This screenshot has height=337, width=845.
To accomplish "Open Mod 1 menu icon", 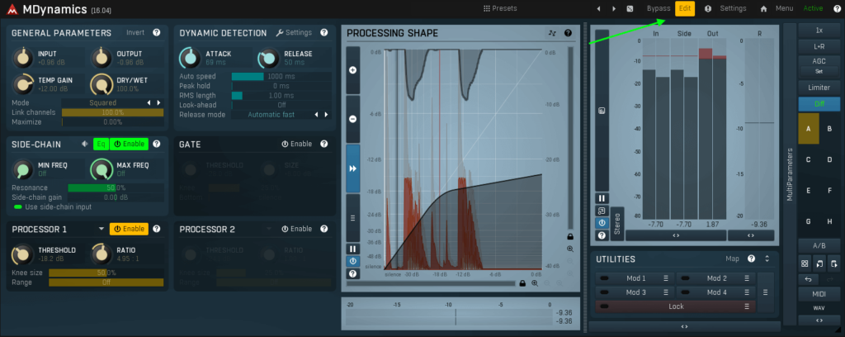I will tap(666, 278).
